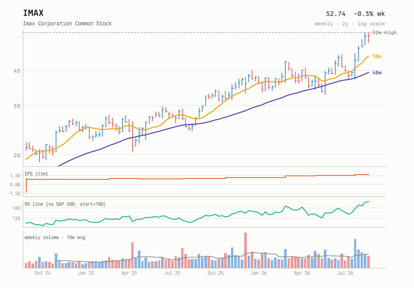Click the 'RS line (vs S&P 500, start=100)' label
Screen dimensions: 414x288
65,204
